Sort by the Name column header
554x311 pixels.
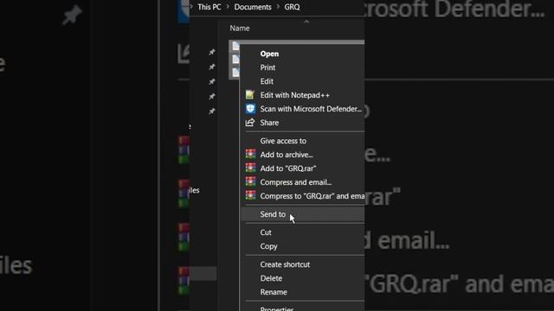(240, 29)
